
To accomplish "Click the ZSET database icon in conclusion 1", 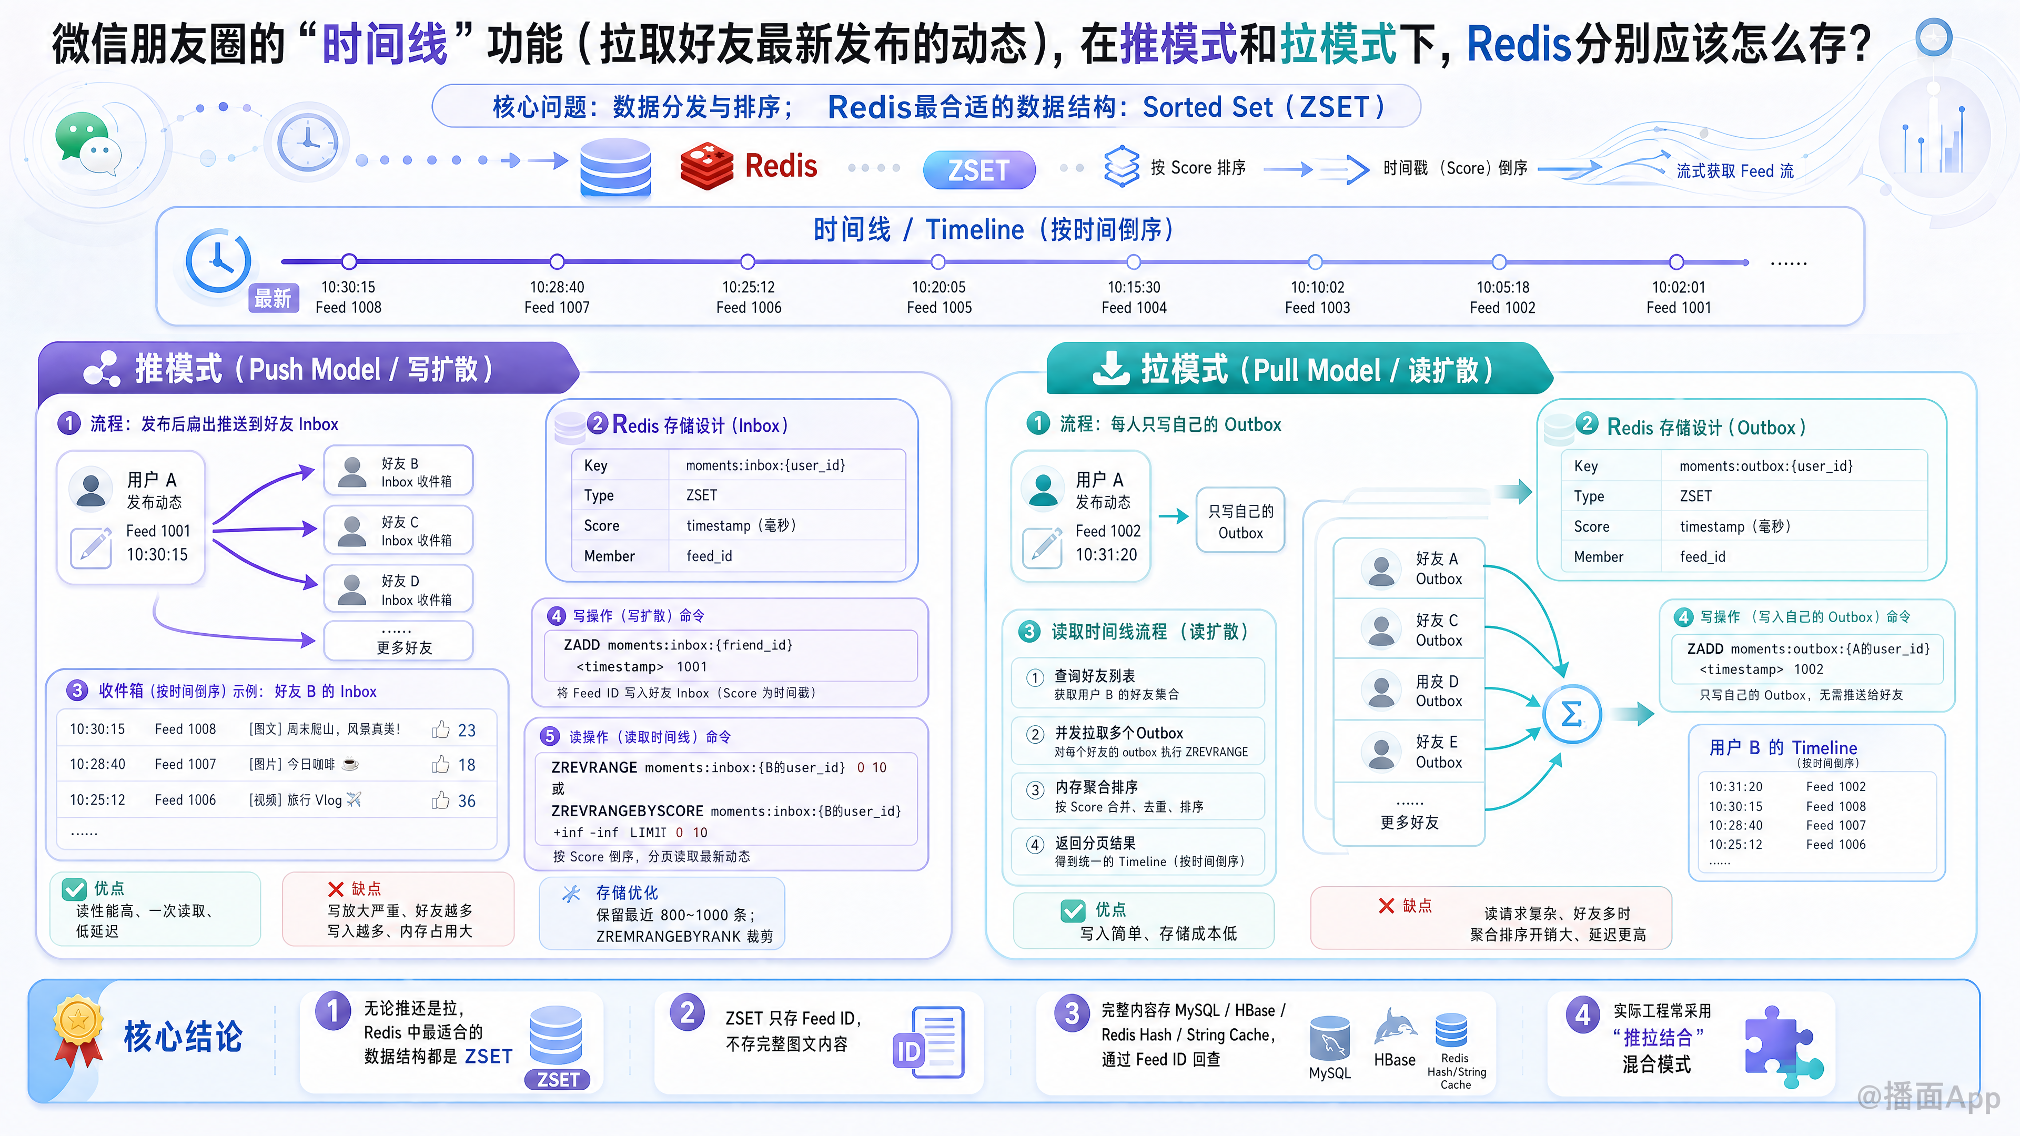I will click(x=557, y=1048).
